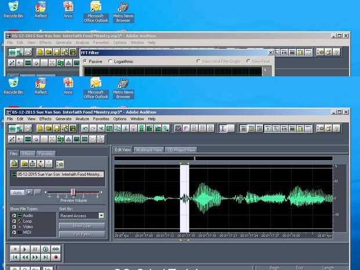Toggle the preview Loop button beside Auto
Viewport: 360px width, 270px height.
pyautogui.click(x=37, y=192)
